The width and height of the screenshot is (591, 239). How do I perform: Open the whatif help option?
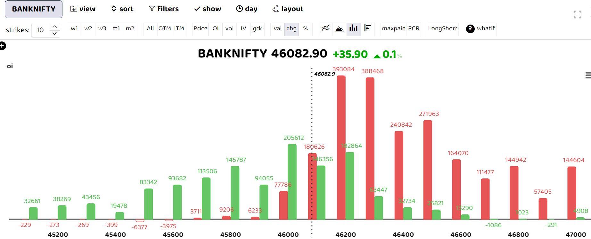tap(480, 29)
